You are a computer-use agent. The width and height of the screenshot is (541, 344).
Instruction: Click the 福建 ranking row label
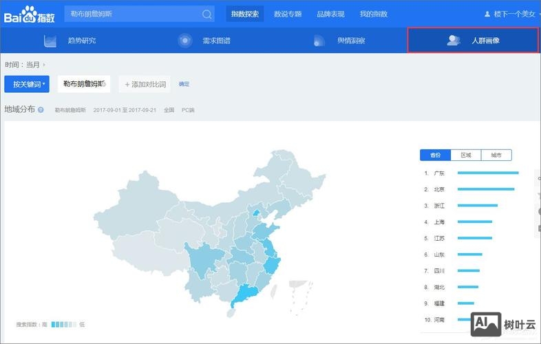click(x=439, y=303)
